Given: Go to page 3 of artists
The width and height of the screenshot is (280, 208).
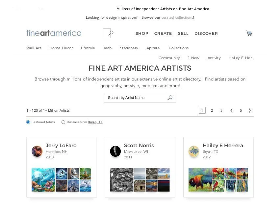Looking at the screenshot, I should coord(221,110).
